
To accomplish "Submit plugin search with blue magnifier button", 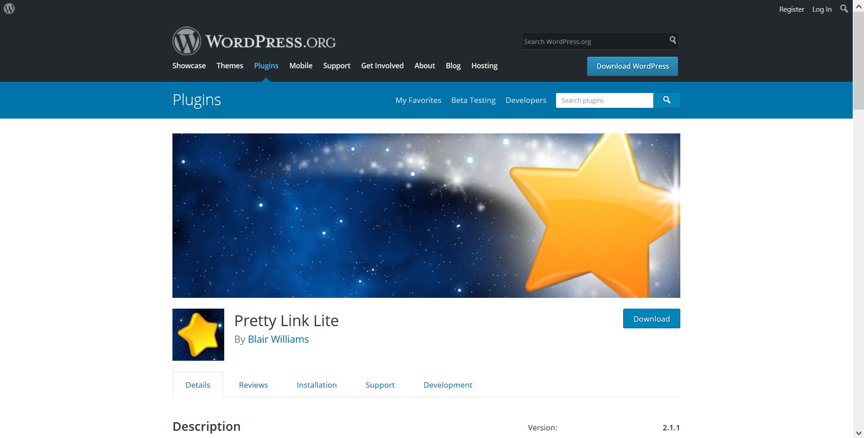I will [x=667, y=100].
